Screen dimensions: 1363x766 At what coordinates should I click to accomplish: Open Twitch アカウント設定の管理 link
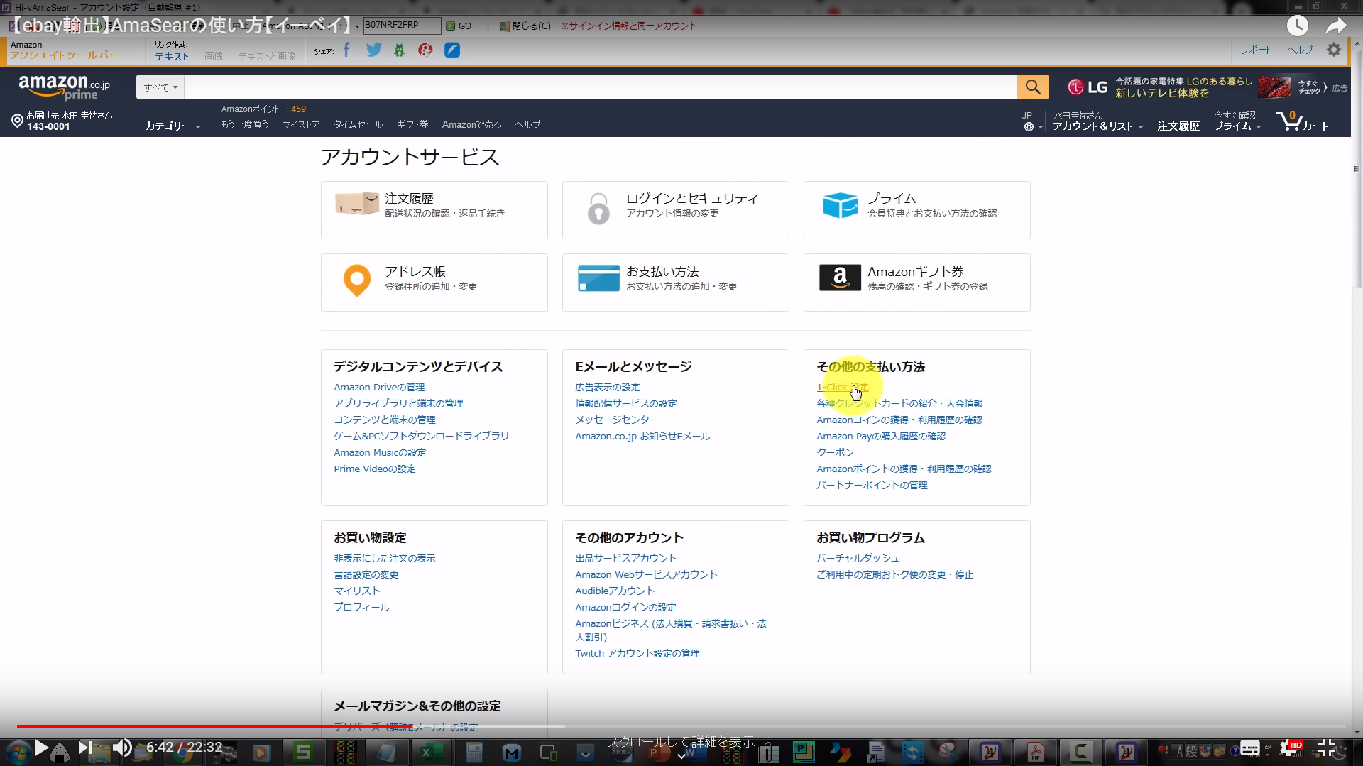pyautogui.click(x=637, y=653)
